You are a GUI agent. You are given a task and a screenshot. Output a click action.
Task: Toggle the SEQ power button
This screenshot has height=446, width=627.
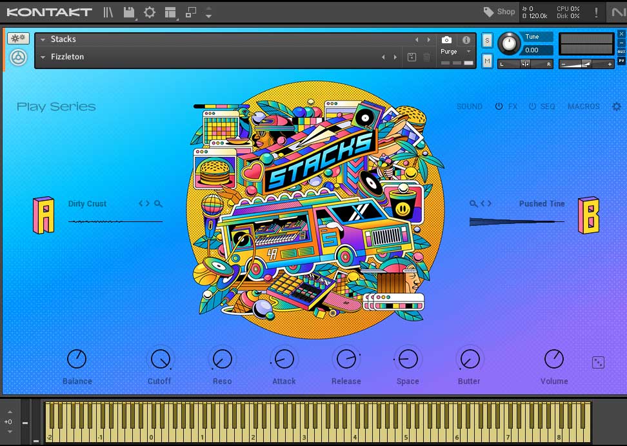click(532, 106)
